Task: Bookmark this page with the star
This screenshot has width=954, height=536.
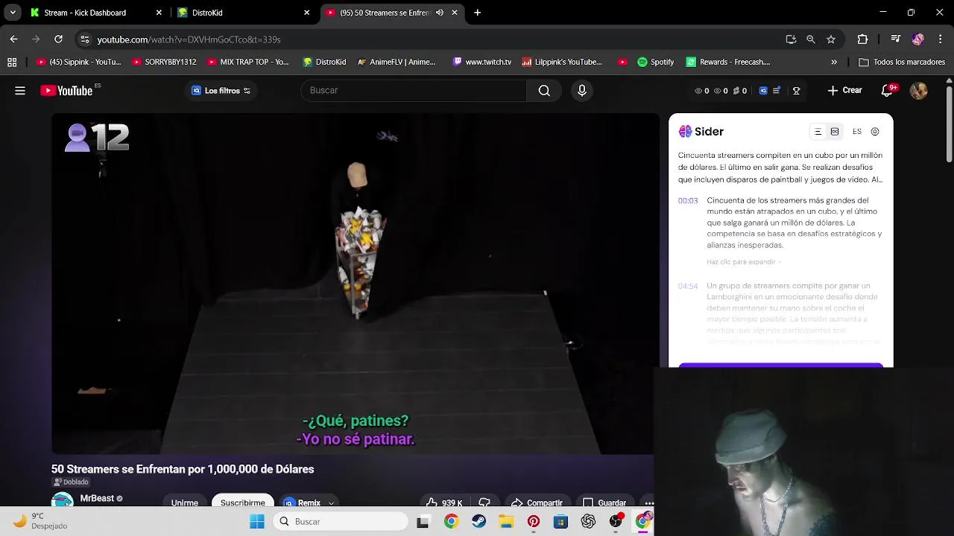Action: tap(831, 39)
